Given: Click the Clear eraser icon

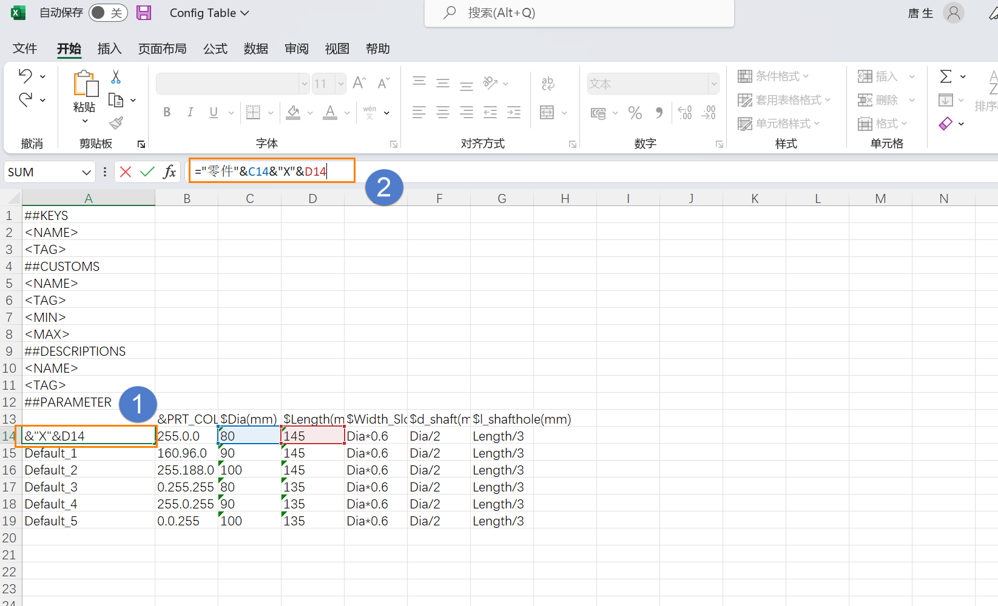Looking at the screenshot, I should [x=946, y=124].
